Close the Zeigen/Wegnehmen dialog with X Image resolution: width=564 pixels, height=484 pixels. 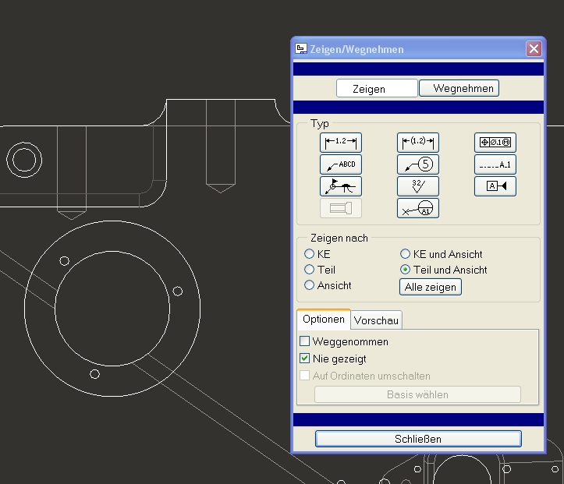pyautogui.click(x=534, y=48)
